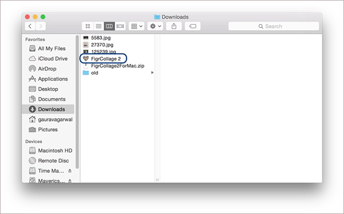Go back with the left chevron

30,26
